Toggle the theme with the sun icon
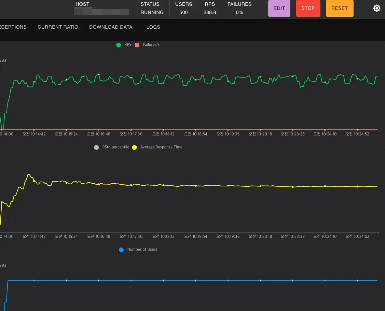The image size is (385, 311). tap(376, 9)
